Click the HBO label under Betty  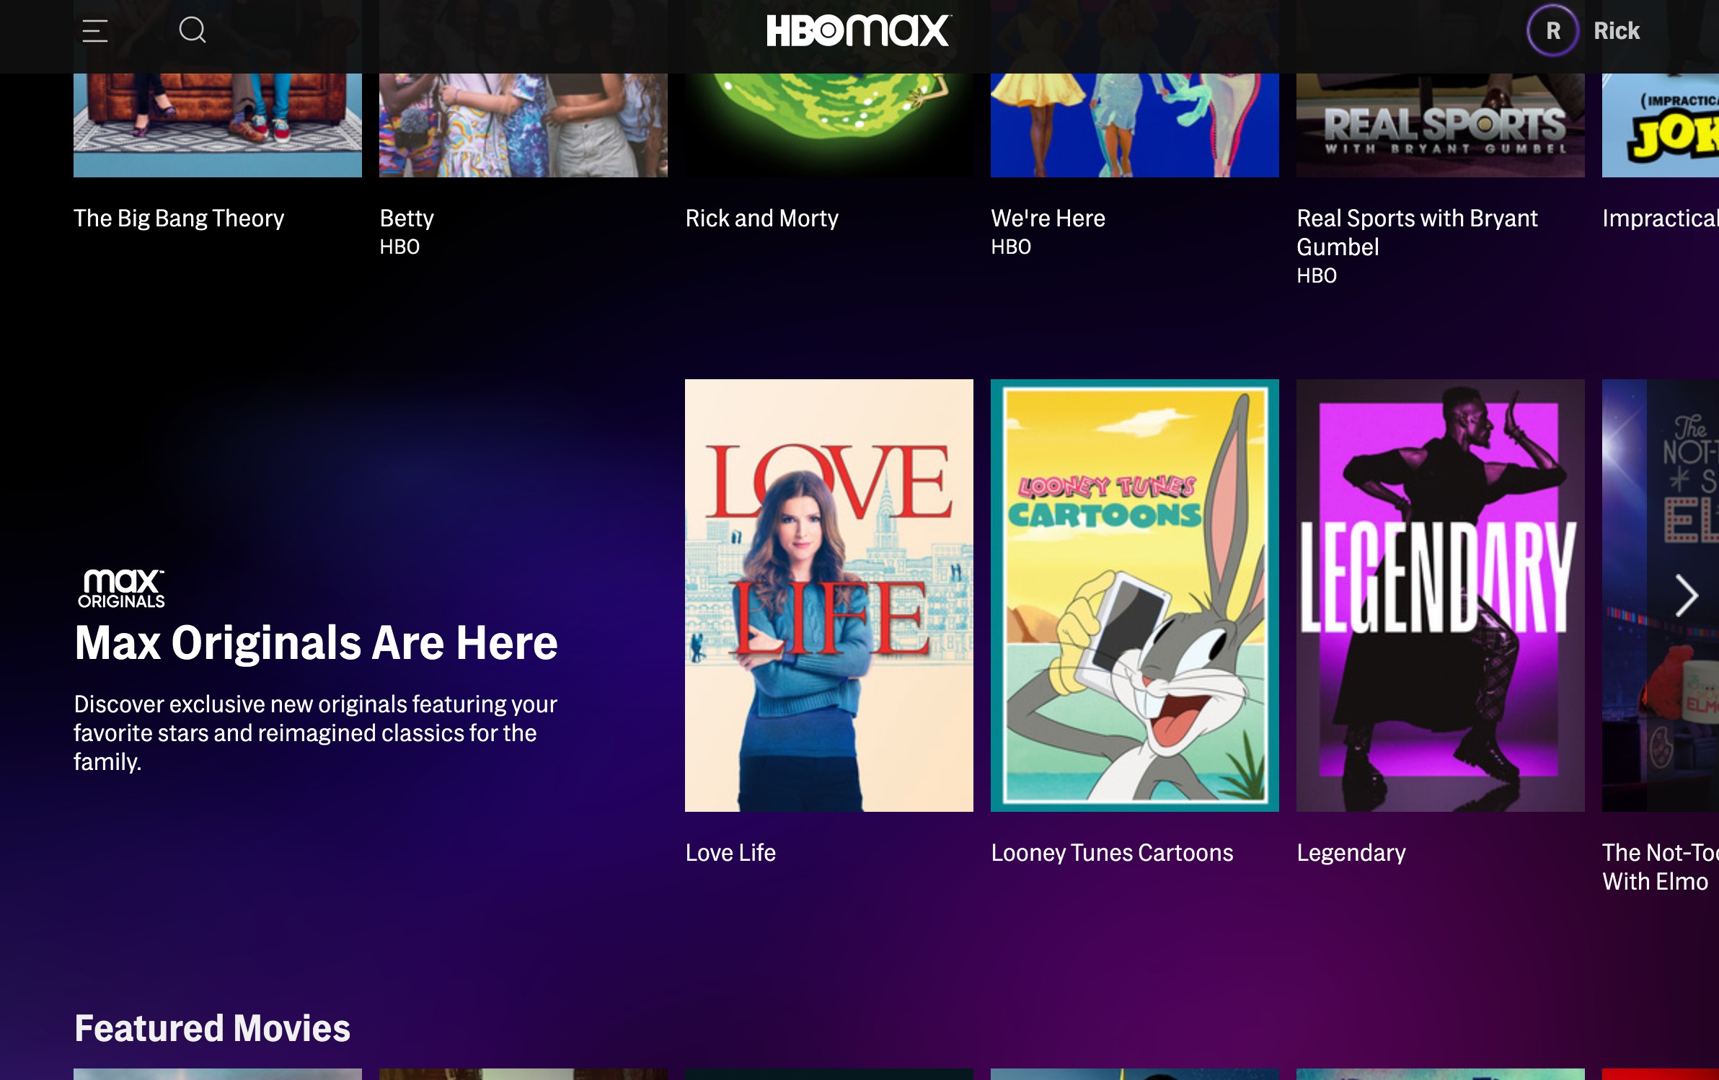point(399,247)
